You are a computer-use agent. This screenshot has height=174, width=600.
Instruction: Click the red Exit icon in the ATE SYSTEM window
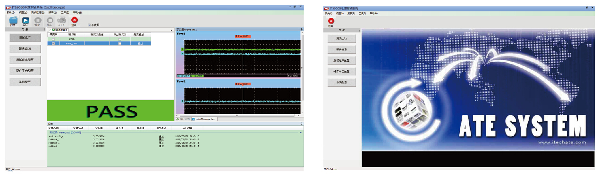(x=331, y=20)
